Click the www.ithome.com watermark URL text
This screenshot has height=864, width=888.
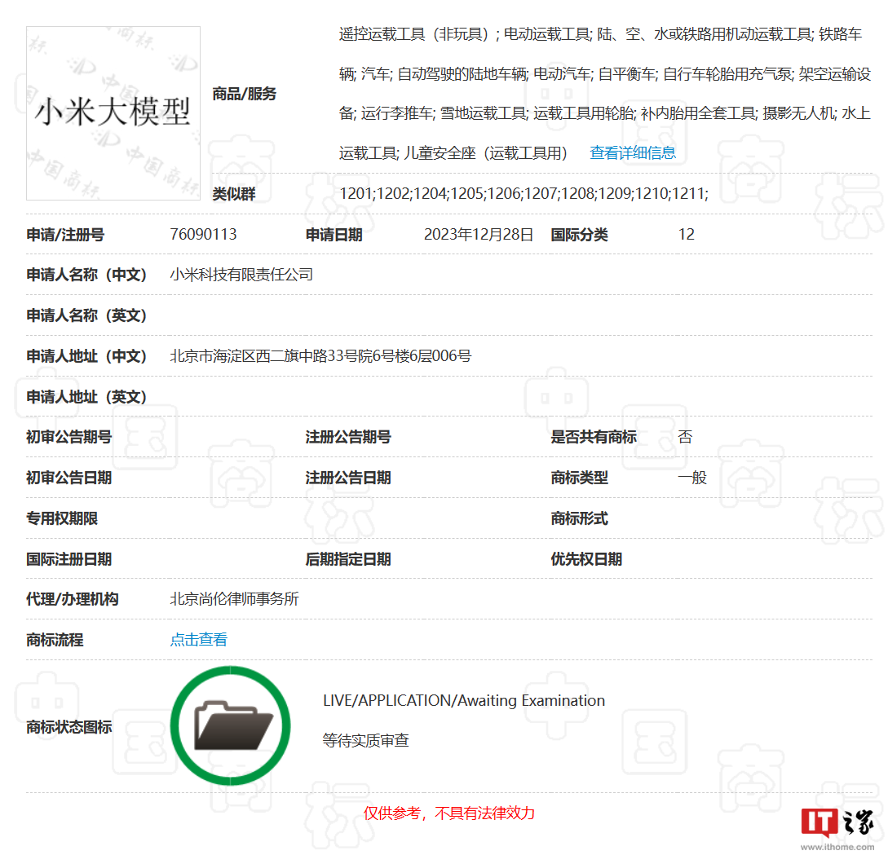point(837,847)
